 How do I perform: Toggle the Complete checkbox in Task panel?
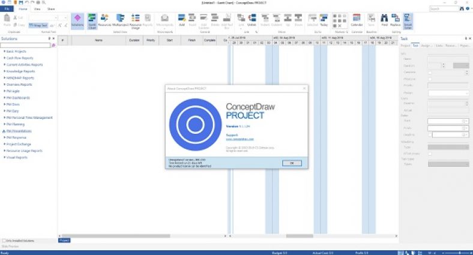(430, 73)
